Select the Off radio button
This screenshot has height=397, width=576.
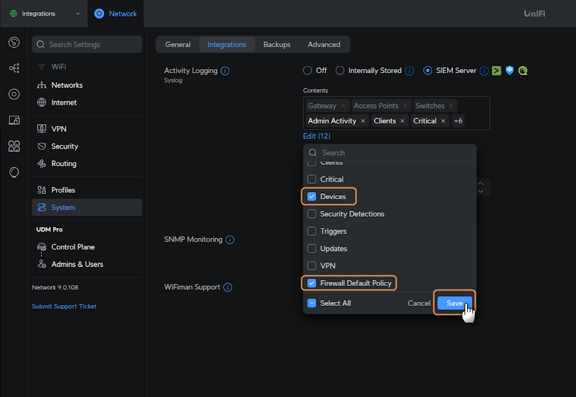[308, 71]
